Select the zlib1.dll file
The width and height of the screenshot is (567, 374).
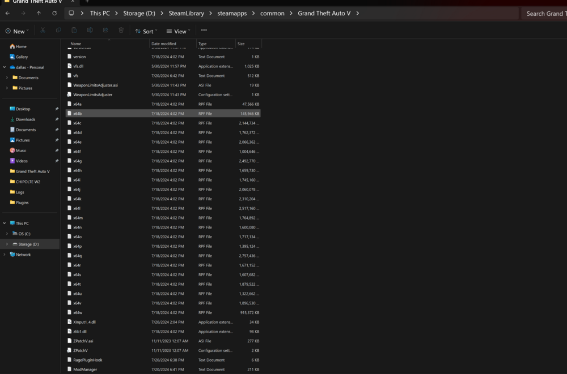(163, 332)
